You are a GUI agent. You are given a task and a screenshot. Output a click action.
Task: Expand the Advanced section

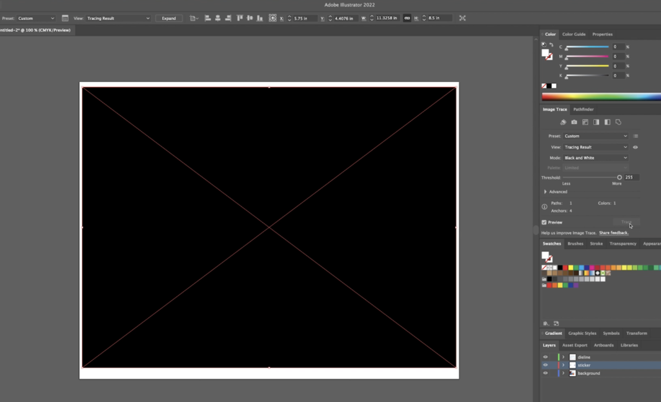click(x=545, y=192)
